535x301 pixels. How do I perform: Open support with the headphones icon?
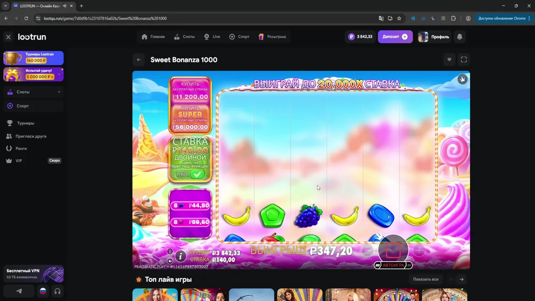58,291
